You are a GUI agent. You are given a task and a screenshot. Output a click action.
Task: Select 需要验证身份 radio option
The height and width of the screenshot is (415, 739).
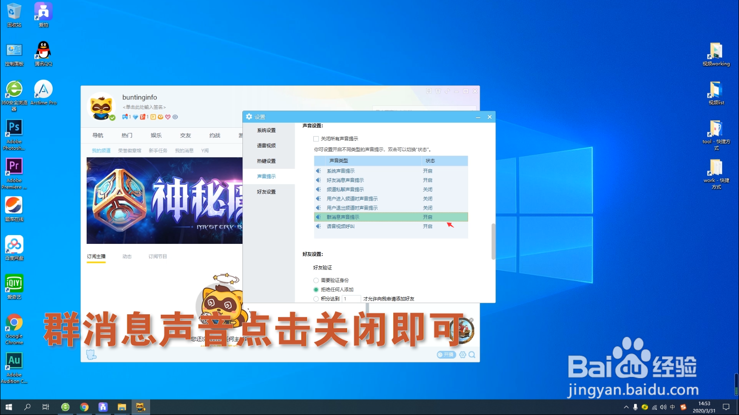pos(316,280)
